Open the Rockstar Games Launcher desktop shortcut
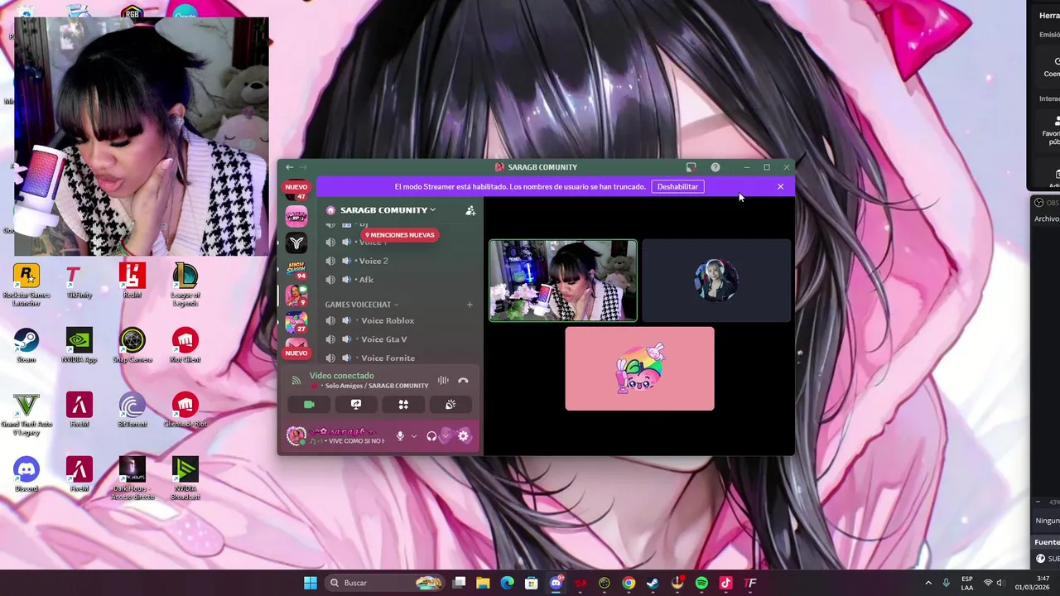The image size is (1060, 596). point(26,286)
